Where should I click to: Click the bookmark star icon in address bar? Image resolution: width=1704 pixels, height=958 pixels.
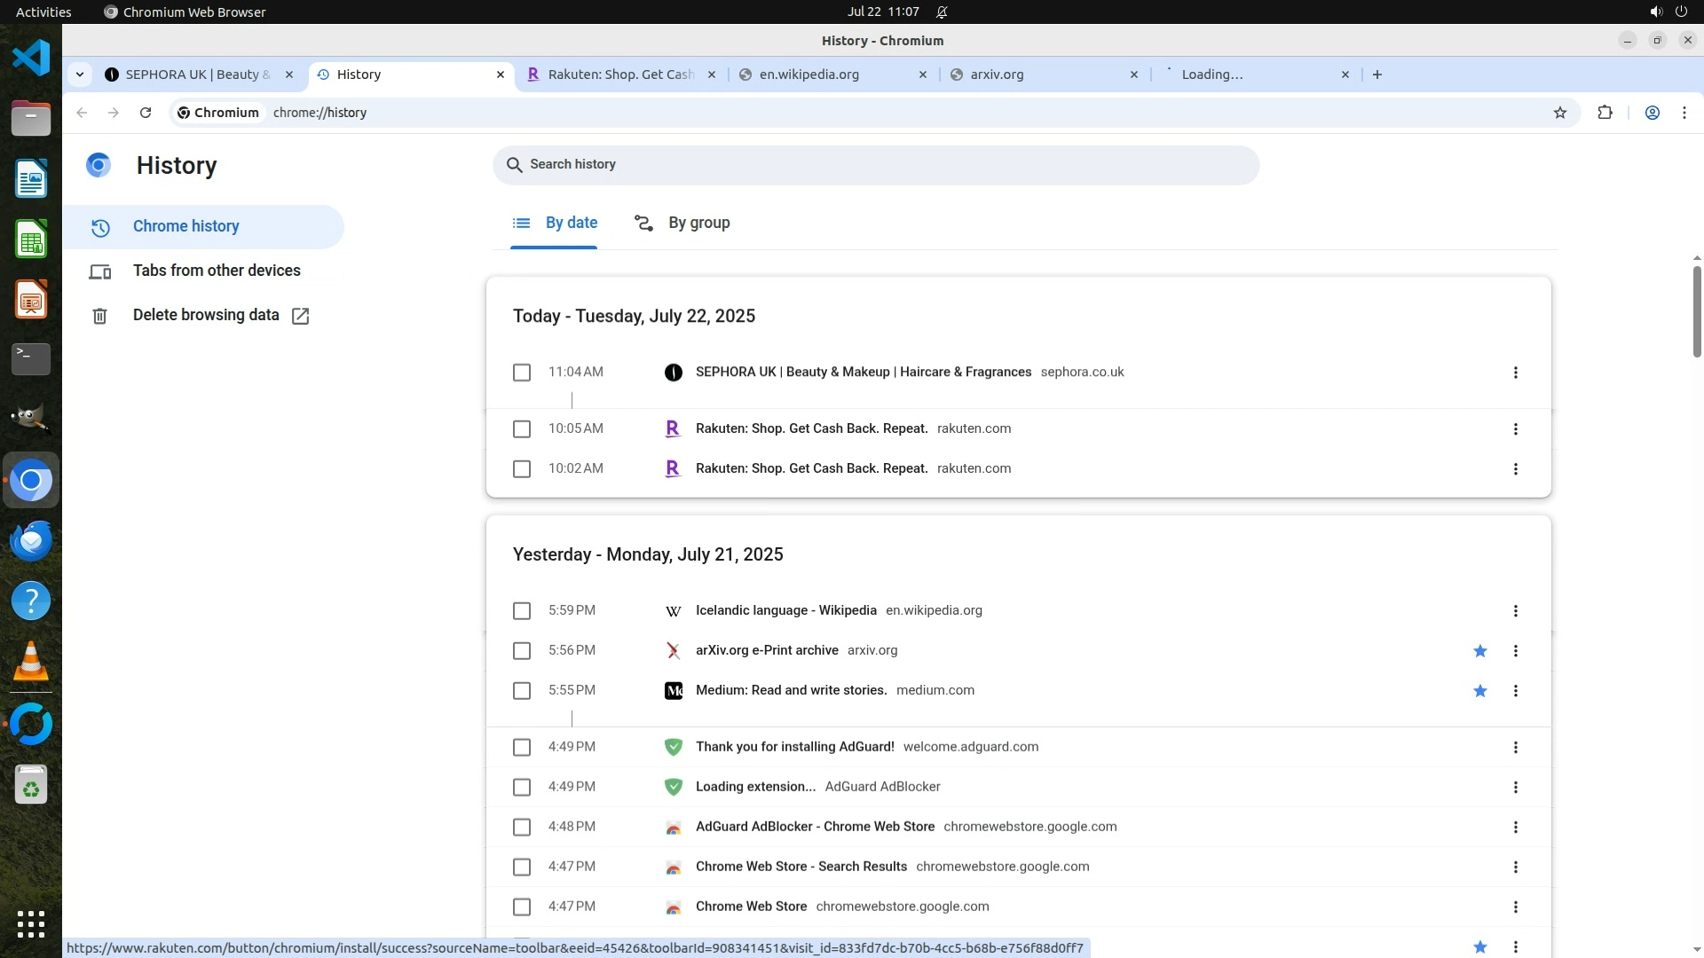(1560, 113)
